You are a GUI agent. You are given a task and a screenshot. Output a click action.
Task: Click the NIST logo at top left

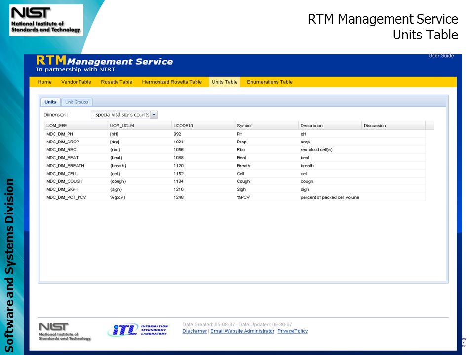[x=46, y=20]
